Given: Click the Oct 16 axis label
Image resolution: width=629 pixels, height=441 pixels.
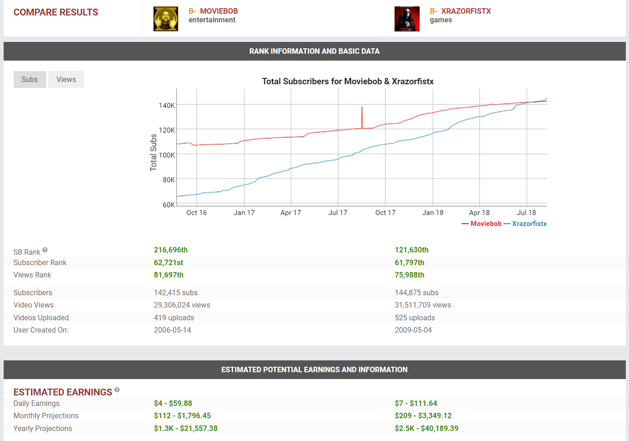Looking at the screenshot, I should tap(197, 213).
